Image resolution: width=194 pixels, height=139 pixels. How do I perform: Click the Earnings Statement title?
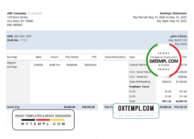(x=173, y=13)
